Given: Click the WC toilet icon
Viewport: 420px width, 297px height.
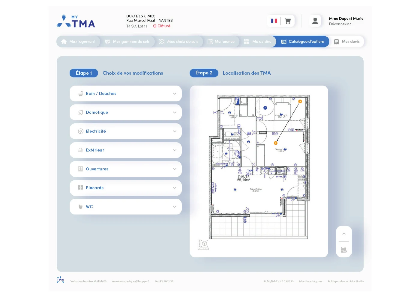Looking at the screenshot, I should click(x=81, y=207).
